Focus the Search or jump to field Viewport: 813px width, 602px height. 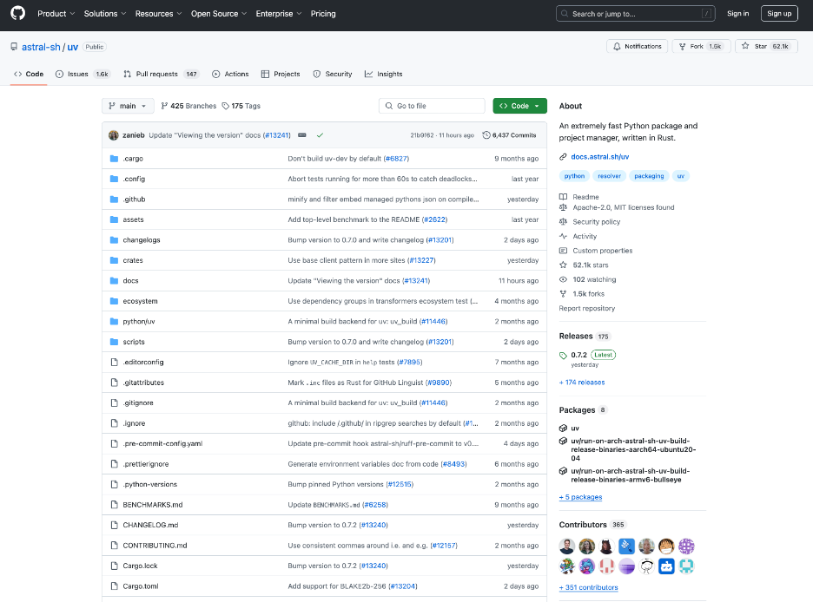click(635, 14)
